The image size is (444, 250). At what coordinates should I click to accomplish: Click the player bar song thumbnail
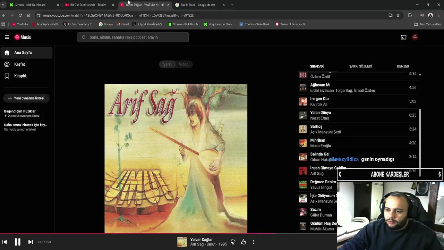tap(182, 242)
